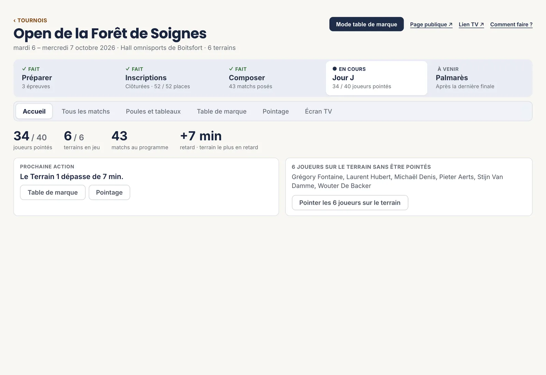Click the +7 min retard stat
Viewport: 546px width, 375px height.
pos(219,140)
